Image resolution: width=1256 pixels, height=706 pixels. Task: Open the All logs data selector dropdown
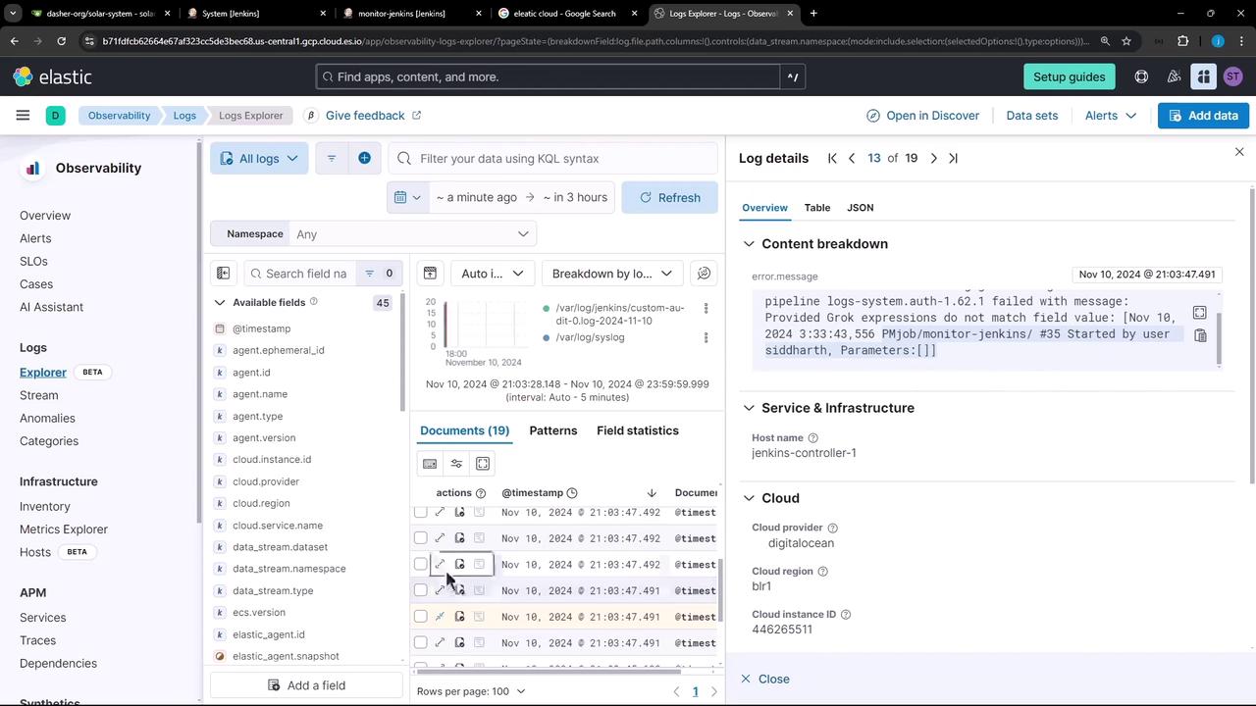point(259,158)
